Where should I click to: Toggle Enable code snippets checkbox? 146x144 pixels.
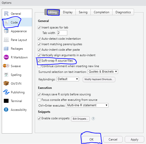click(x=39, y=119)
